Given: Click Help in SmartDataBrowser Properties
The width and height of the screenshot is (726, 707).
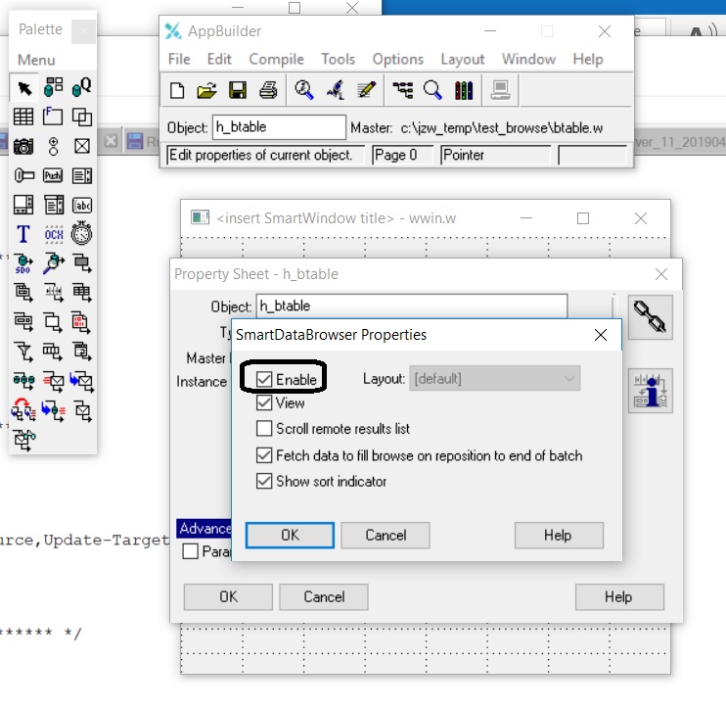Looking at the screenshot, I should (559, 535).
